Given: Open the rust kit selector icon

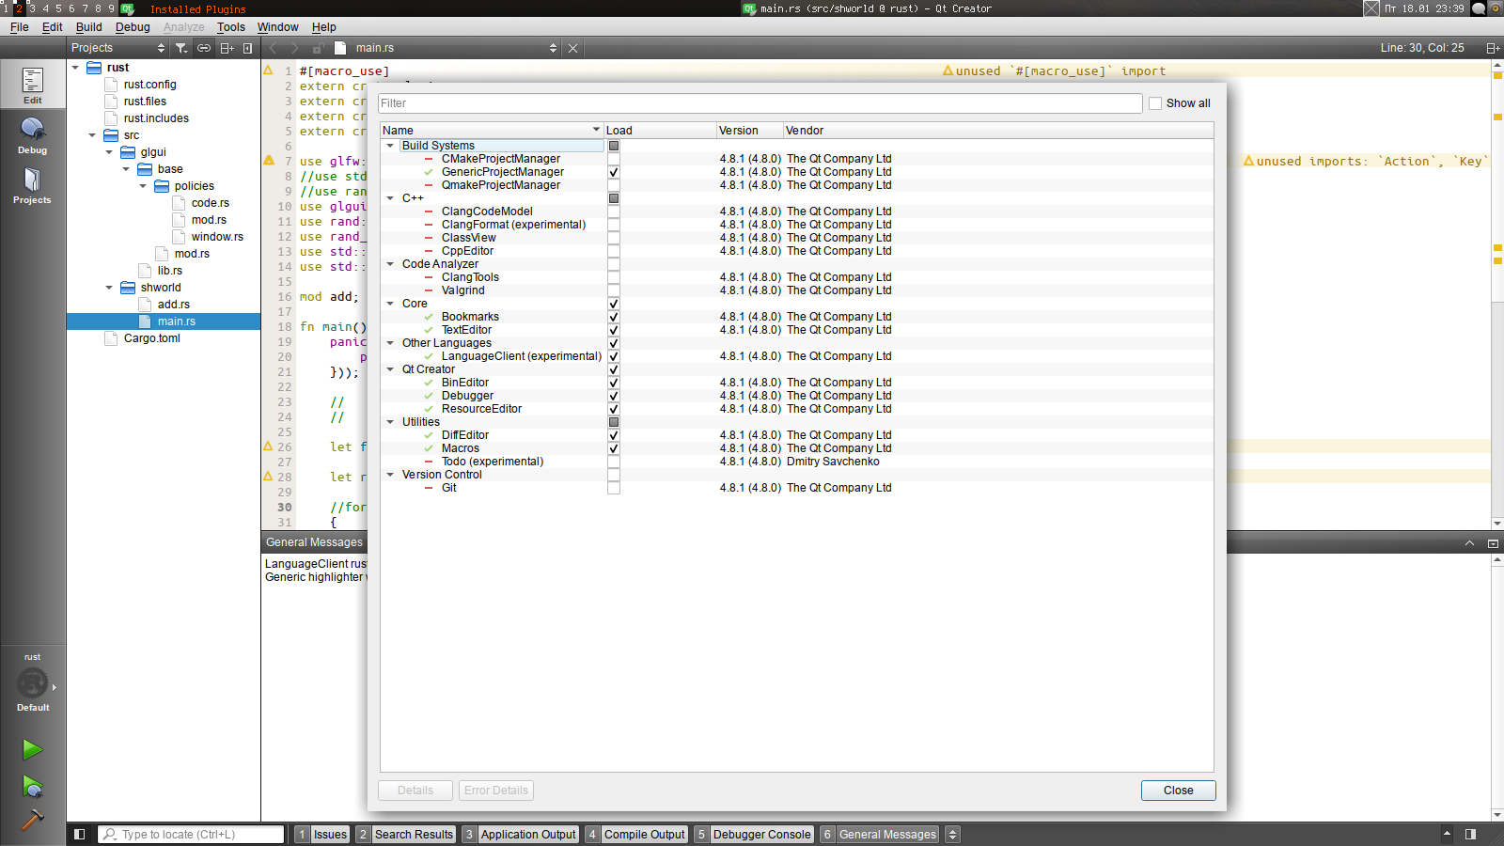Looking at the screenshot, I should click(33, 682).
